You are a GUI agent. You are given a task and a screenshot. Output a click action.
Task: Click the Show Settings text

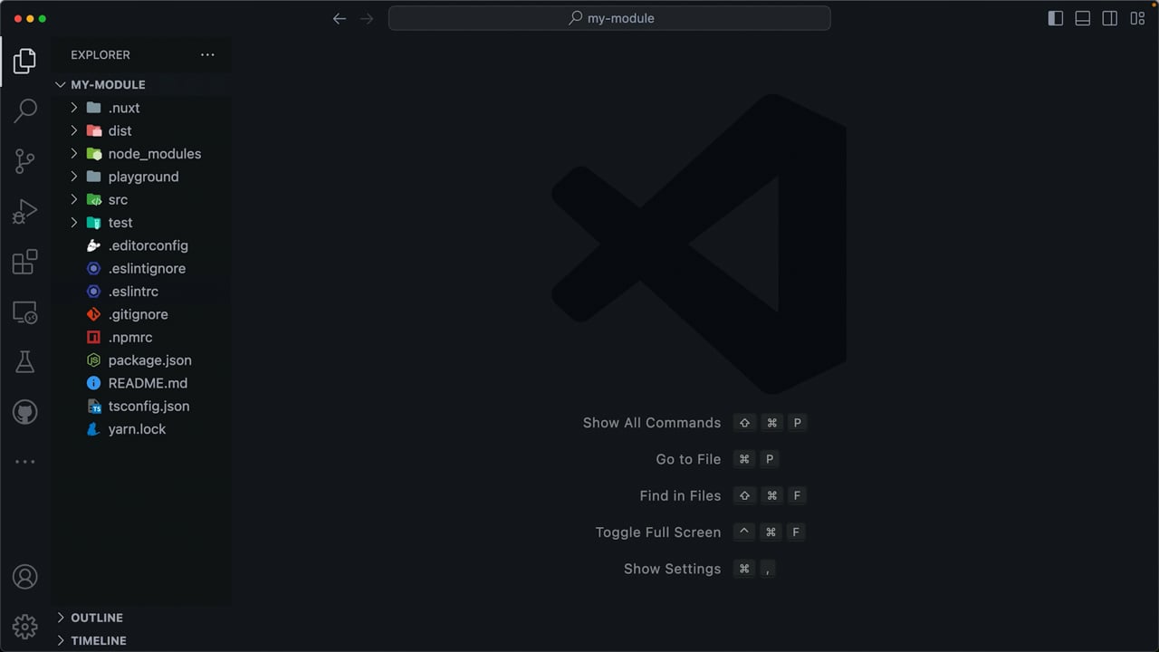(673, 569)
